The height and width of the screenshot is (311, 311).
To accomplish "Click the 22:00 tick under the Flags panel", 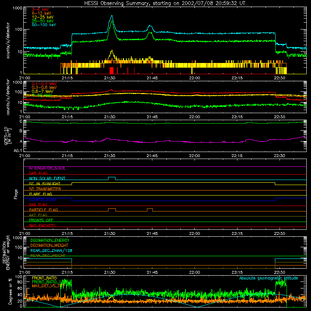I will 194,234.
